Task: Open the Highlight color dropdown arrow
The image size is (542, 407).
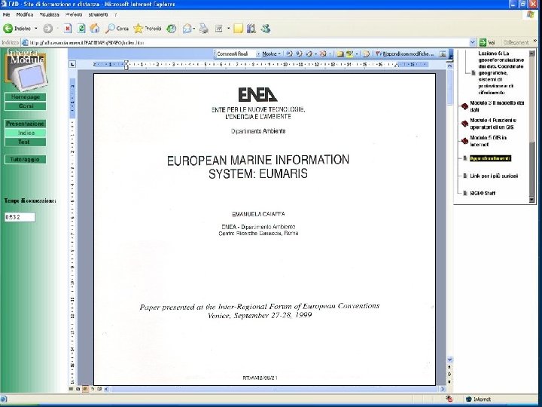Action: 357,54
